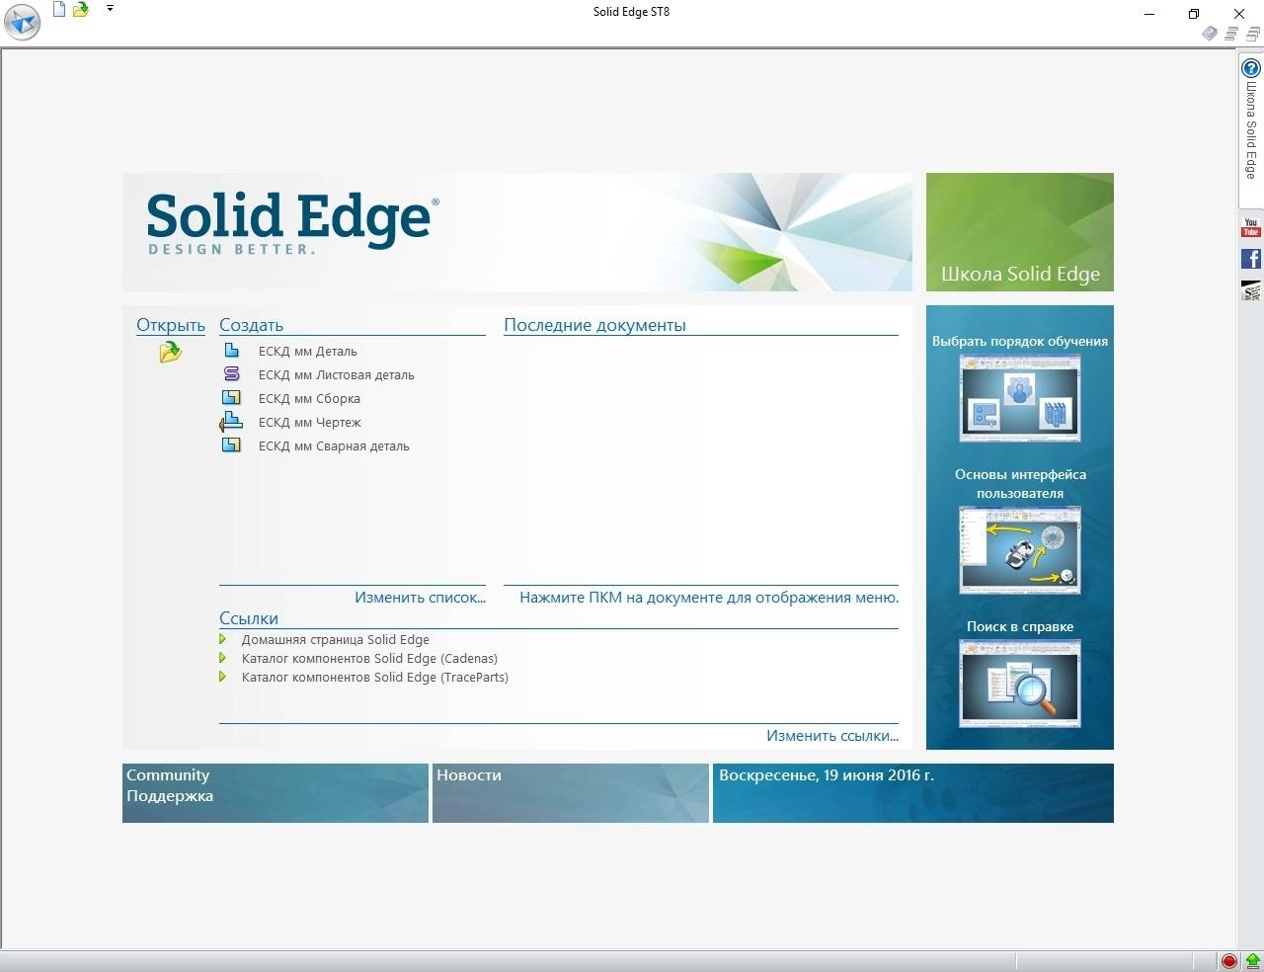Click the green arrow beside TraceParts catalog
Screen dimensions: 1264x972
pyautogui.click(x=223, y=677)
